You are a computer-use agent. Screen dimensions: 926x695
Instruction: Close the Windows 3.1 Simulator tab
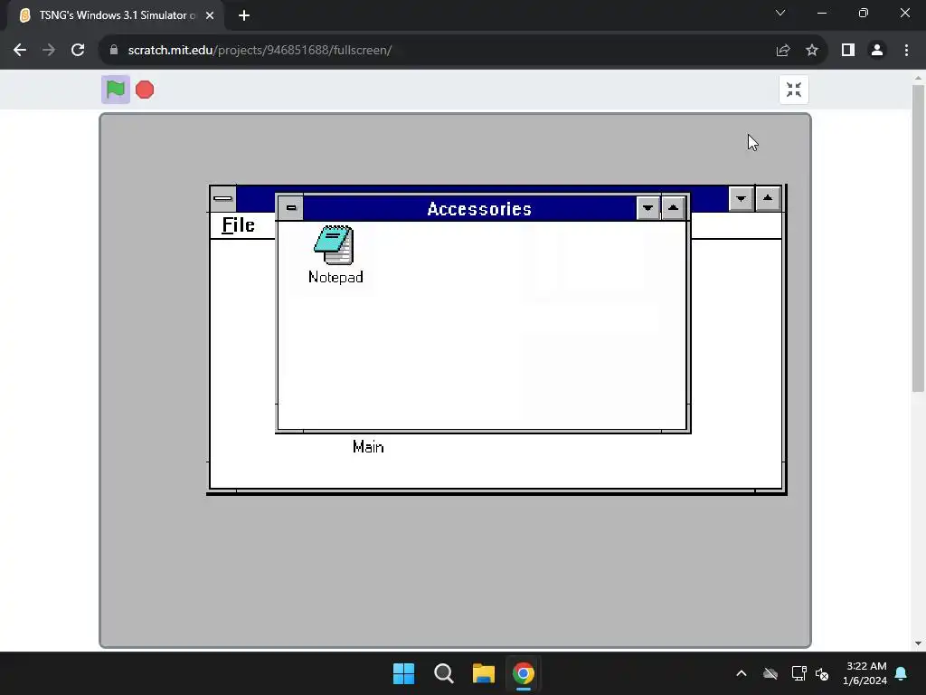tap(210, 15)
